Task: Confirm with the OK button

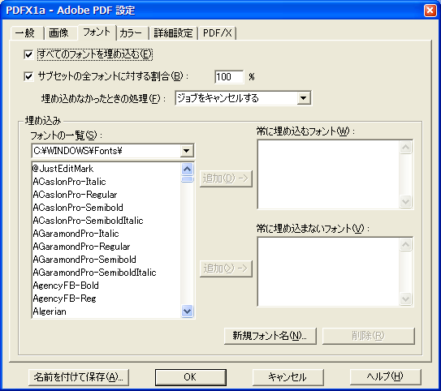Action: tap(190, 377)
